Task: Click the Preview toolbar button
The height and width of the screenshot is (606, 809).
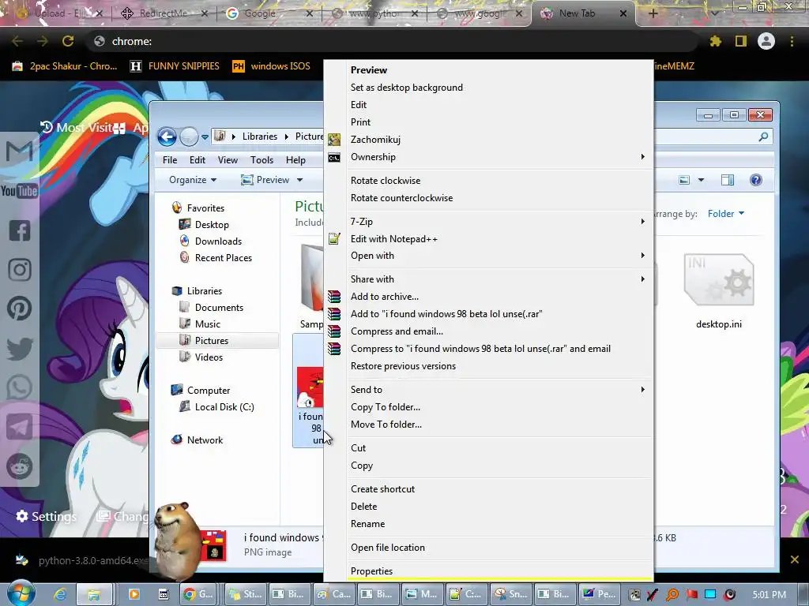Action: click(265, 180)
